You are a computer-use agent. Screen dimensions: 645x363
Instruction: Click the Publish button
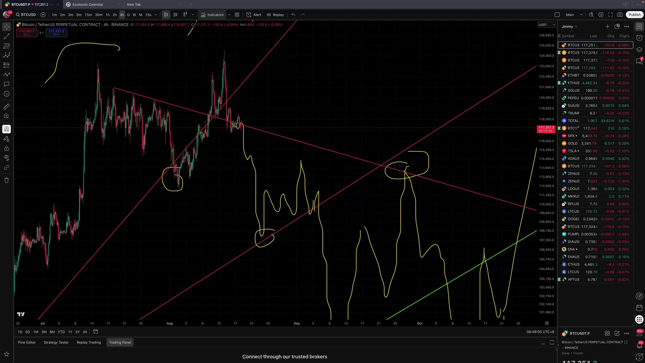click(635, 15)
